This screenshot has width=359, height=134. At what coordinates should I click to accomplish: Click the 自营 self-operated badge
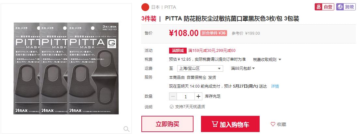(324, 7)
